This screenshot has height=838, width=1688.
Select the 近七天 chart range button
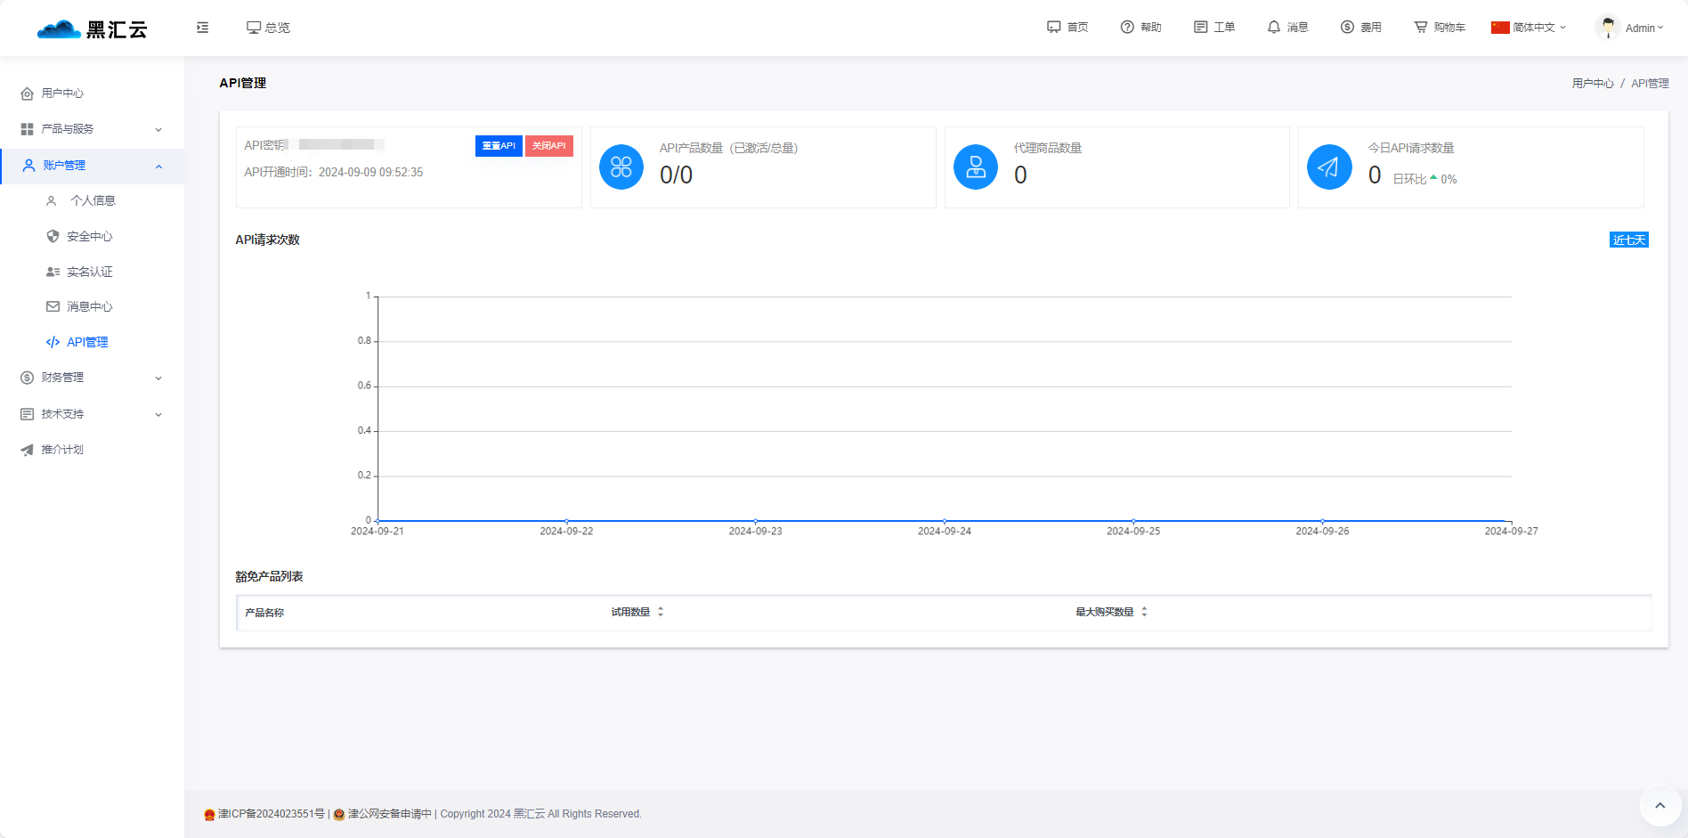pos(1629,240)
